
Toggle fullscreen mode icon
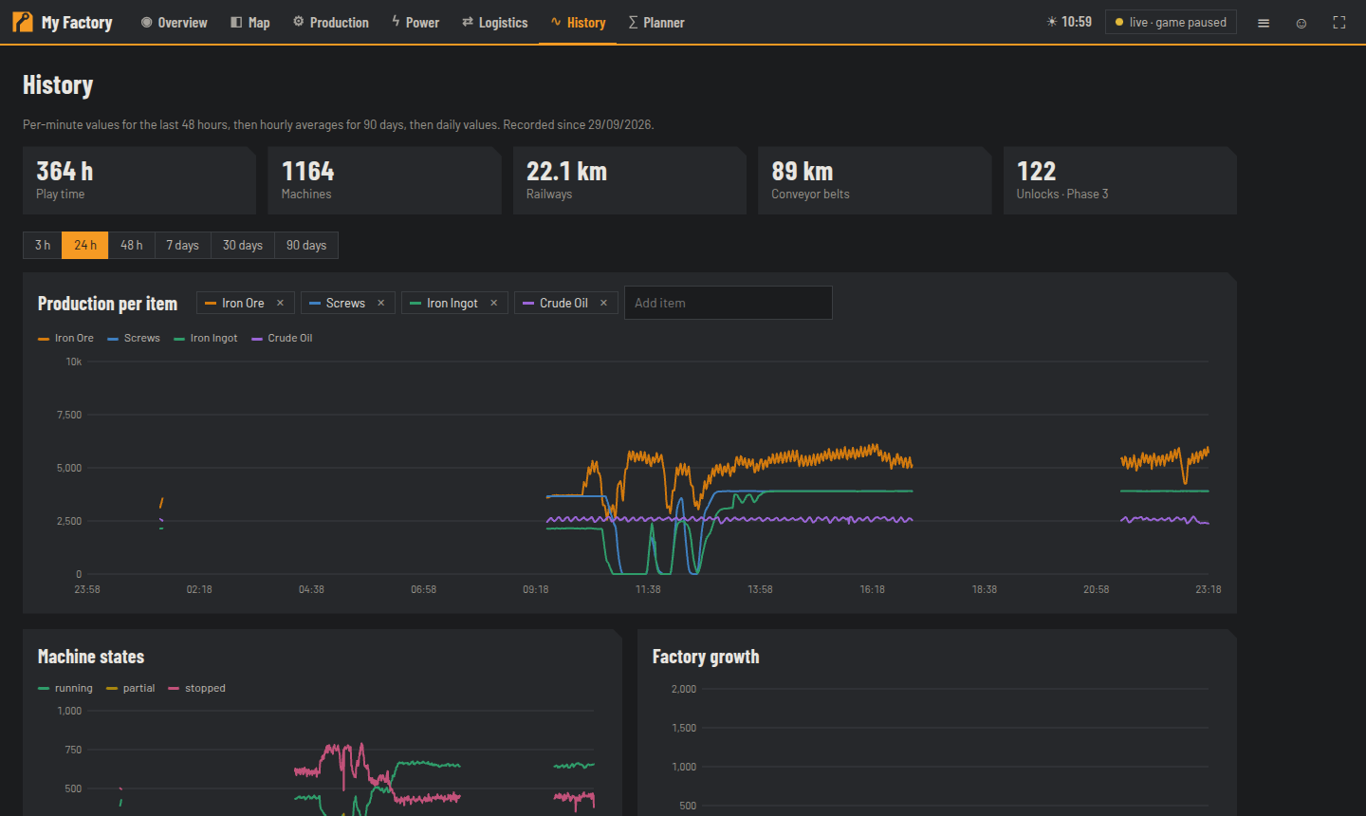(1339, 23)
